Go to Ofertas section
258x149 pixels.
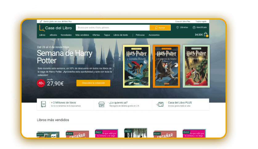96,35
